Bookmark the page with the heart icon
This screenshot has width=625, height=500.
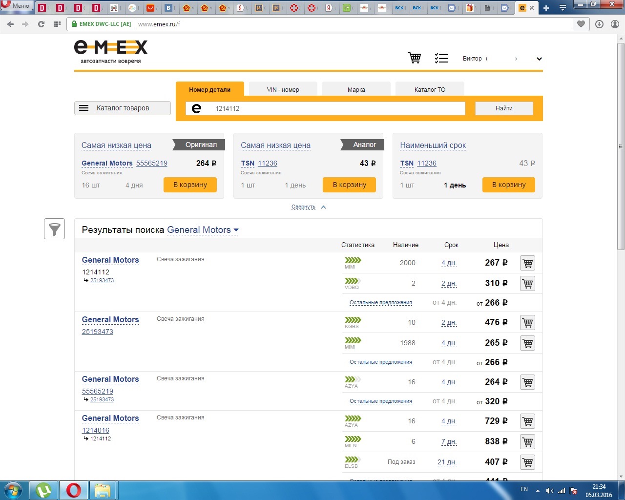pyautogui.click(x=581, y=24)
